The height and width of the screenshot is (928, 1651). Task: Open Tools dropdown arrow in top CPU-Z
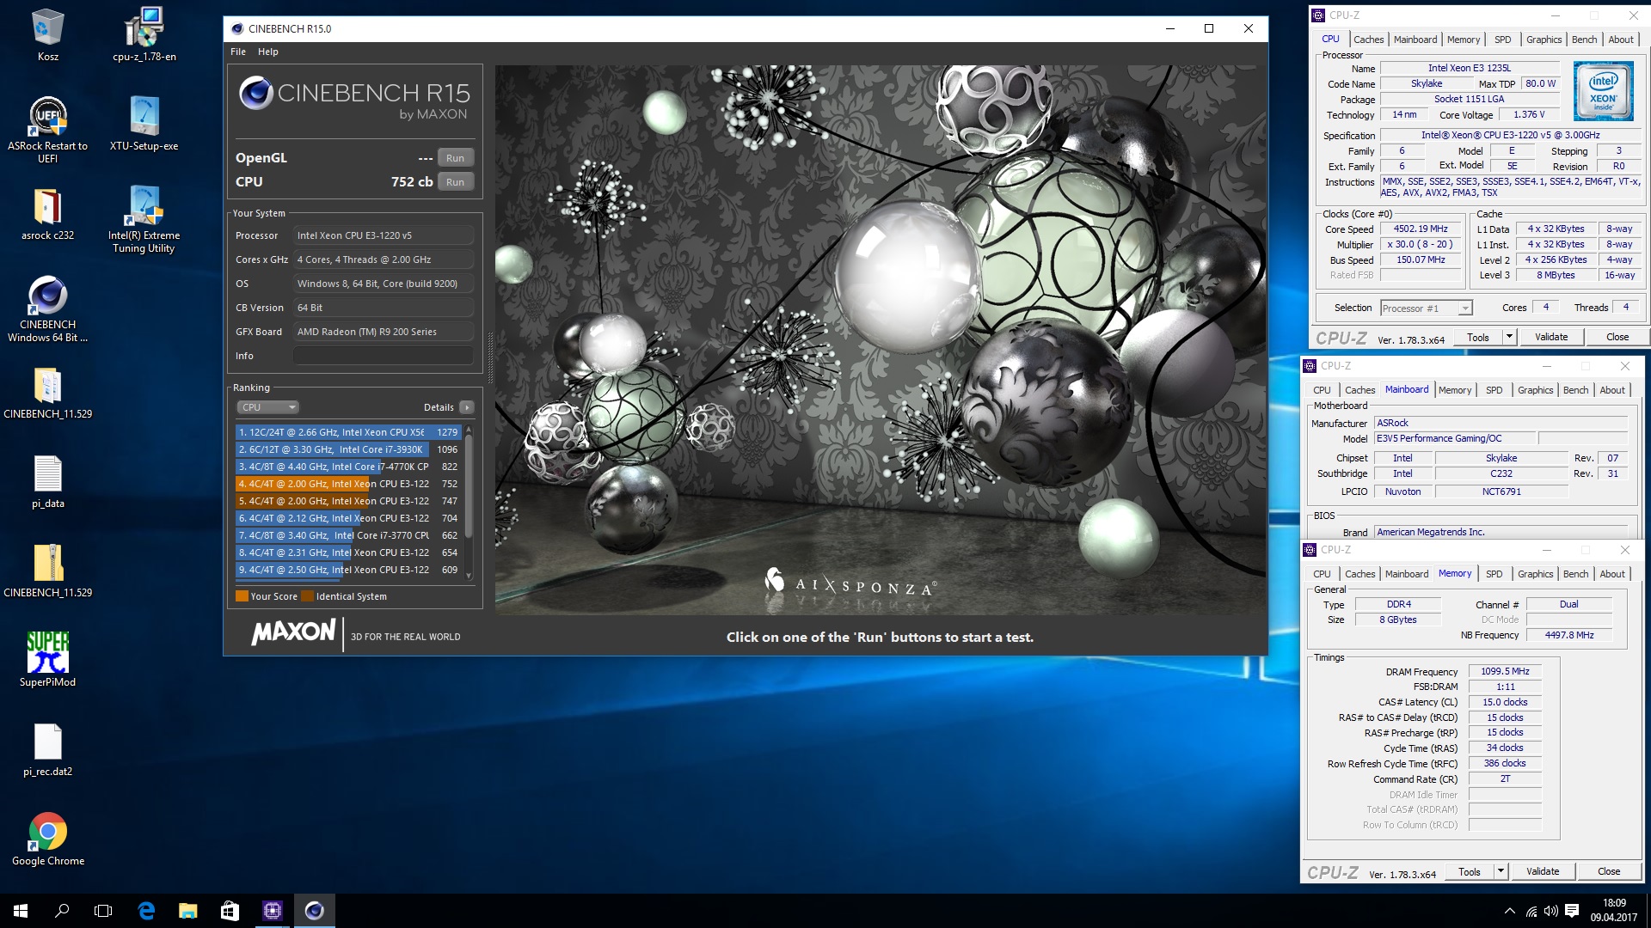pyautogui.click(x=1509, y=337)
